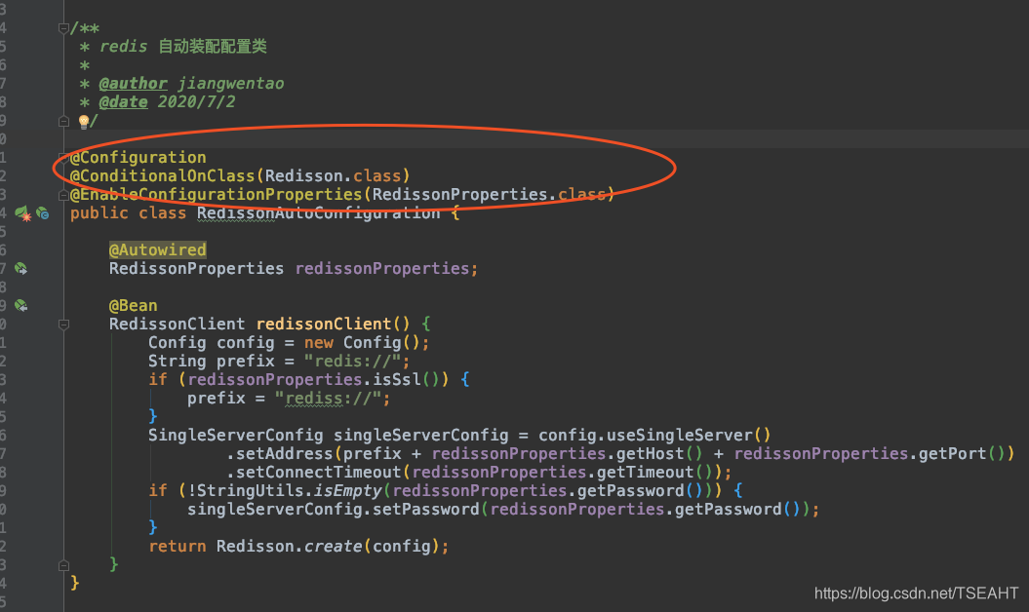Toggle fold marker beside @Configuration annotation
The image size is (1029, 612).
tap(63, 158)
